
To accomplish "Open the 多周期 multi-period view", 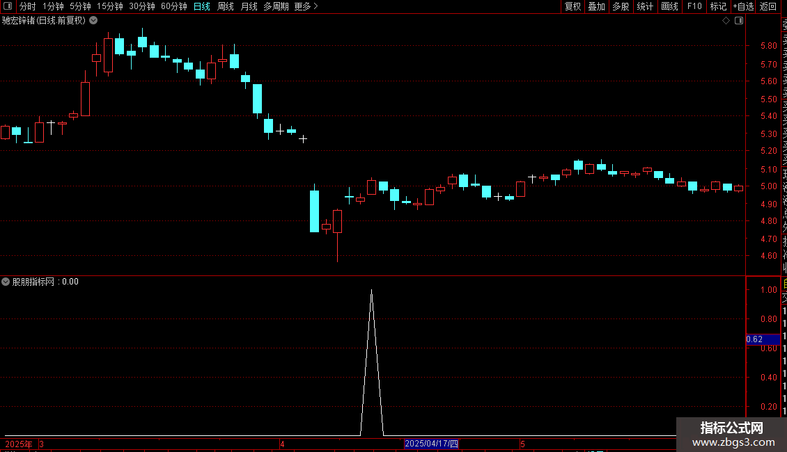I will coord(276,6).
